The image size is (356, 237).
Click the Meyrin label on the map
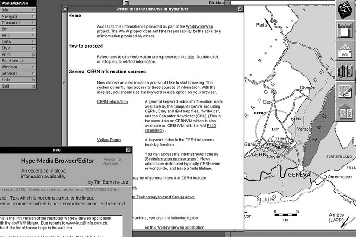274,157
